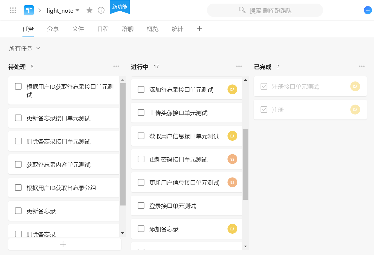
Task: Switch to the 统计 tab
Action: pos(178,29)
